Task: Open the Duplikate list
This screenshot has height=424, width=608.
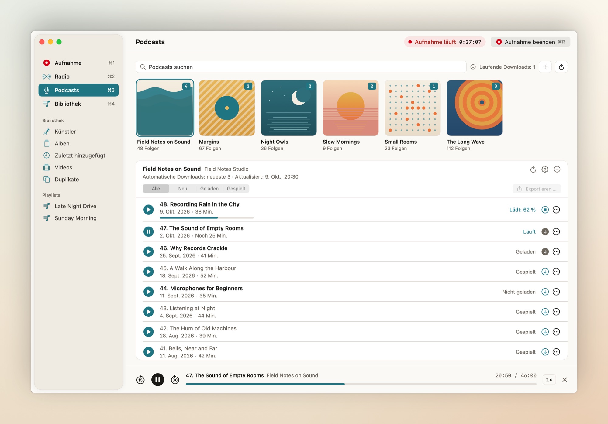Action: [x=78, y=180]
